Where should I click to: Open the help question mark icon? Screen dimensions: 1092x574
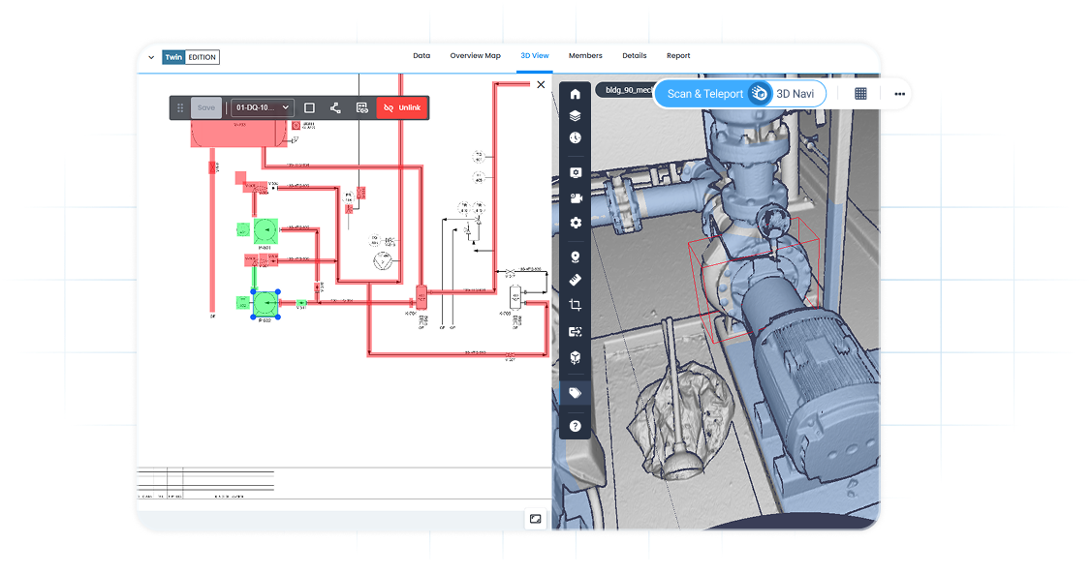pos(576,426)
